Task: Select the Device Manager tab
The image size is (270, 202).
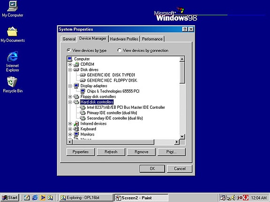Action: pos(93,38)
